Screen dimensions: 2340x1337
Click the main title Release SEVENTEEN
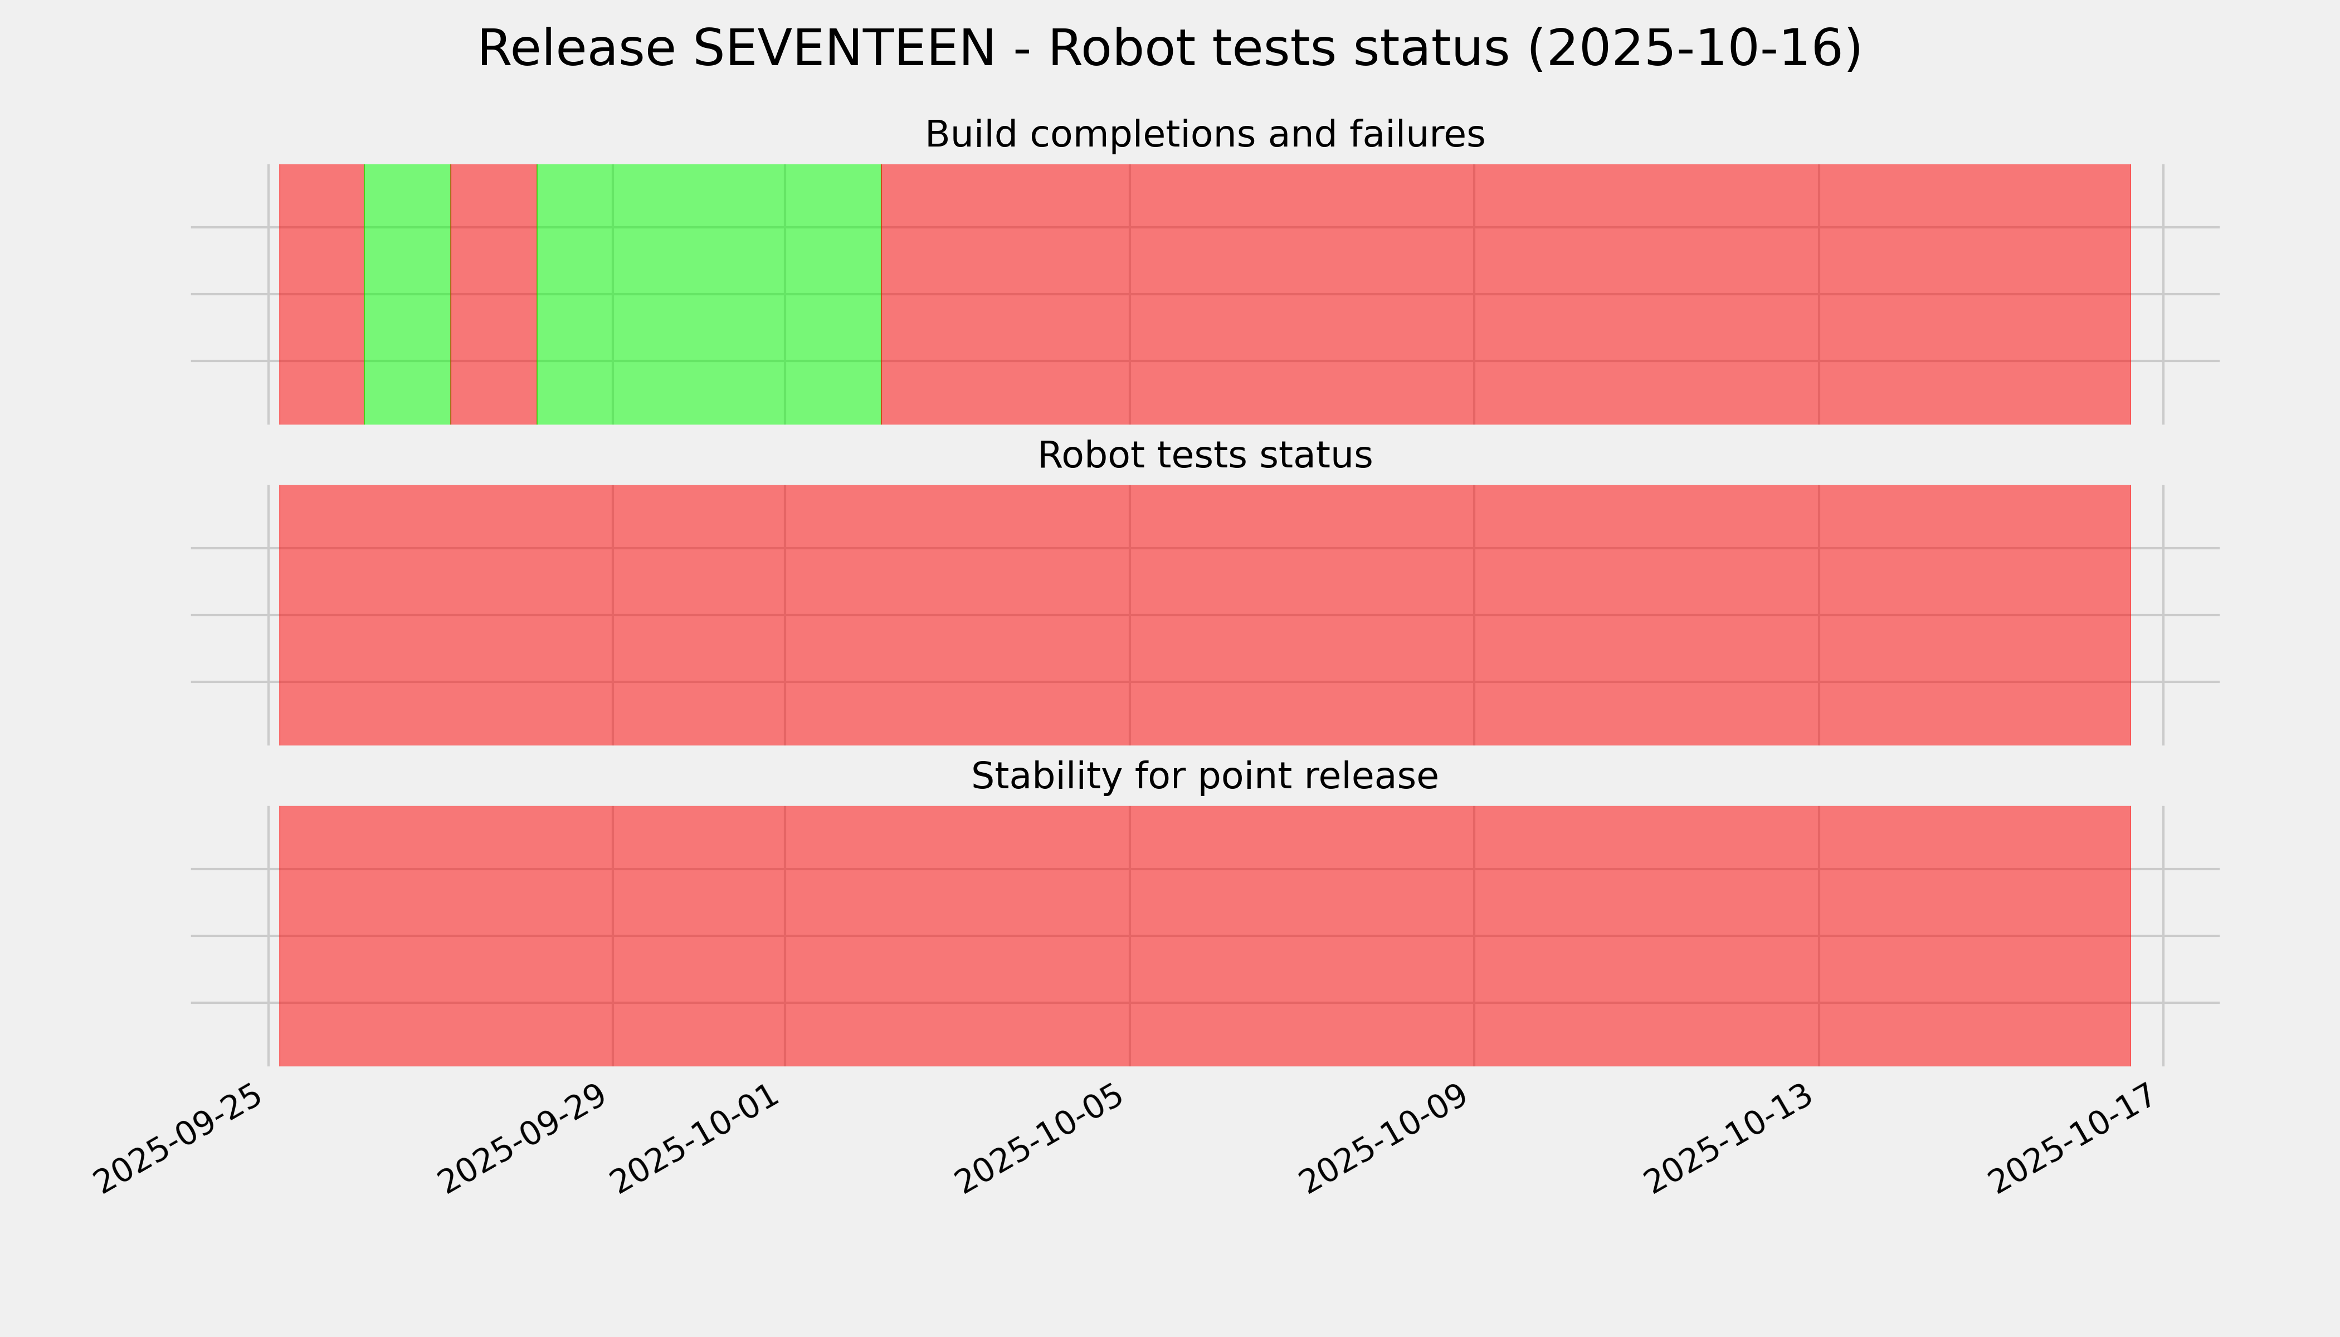1169,48
